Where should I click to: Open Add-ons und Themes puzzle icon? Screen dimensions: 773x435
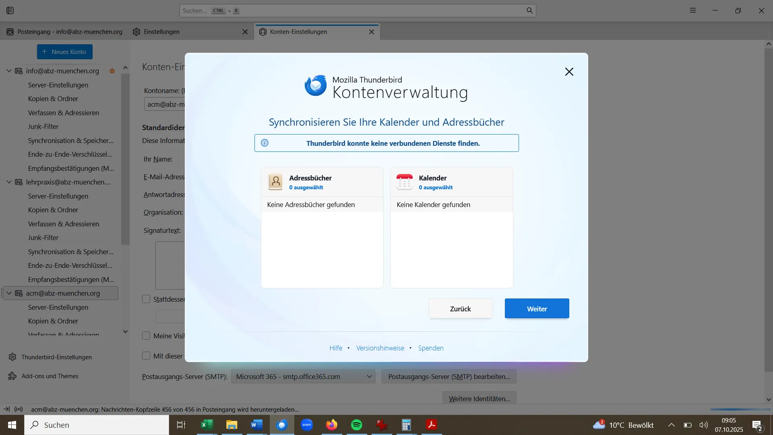(x=12, y=376)
